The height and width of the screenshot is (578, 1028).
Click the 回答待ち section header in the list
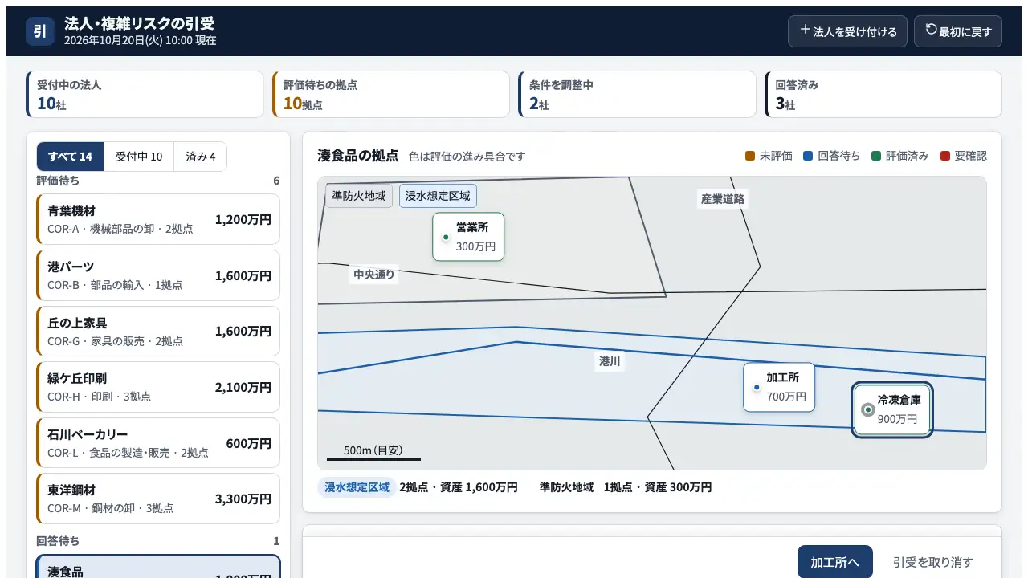58,541
